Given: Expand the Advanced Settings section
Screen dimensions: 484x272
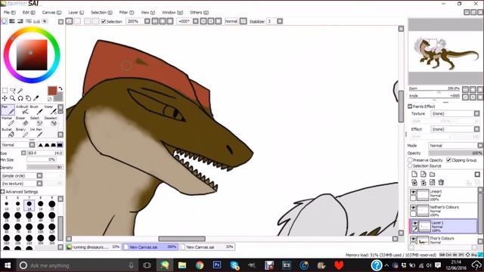Looking at the screenshot, I should pos(3,191).
